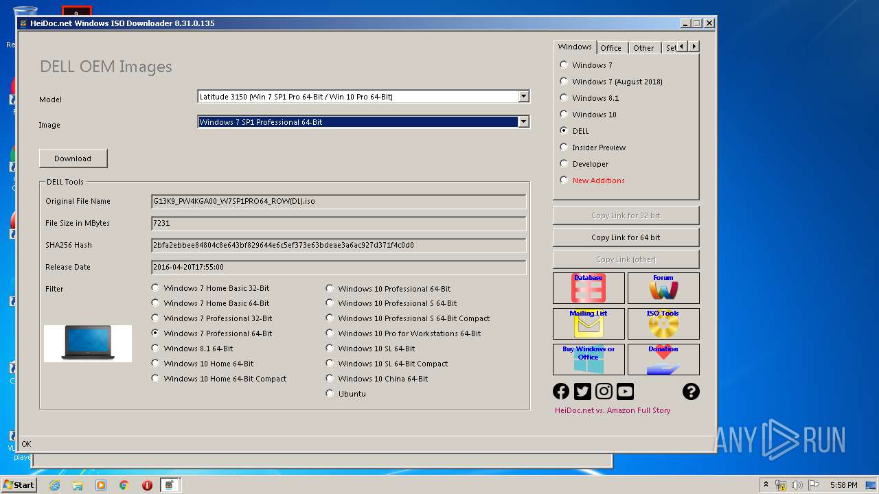
Task: Click Copy Link for 64 bit
Action: [x=626, y=237]
